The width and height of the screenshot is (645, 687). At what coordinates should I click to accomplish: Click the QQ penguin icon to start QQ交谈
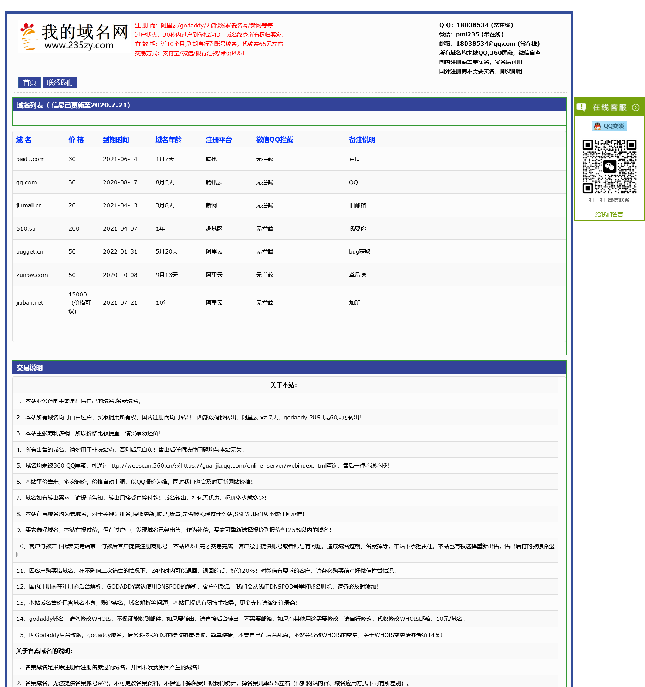(598, 126)
